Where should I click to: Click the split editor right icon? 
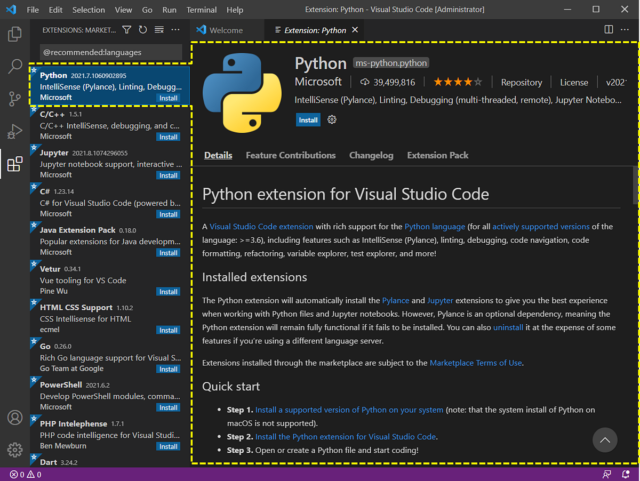pyautogui.click(x=609, y=30)
